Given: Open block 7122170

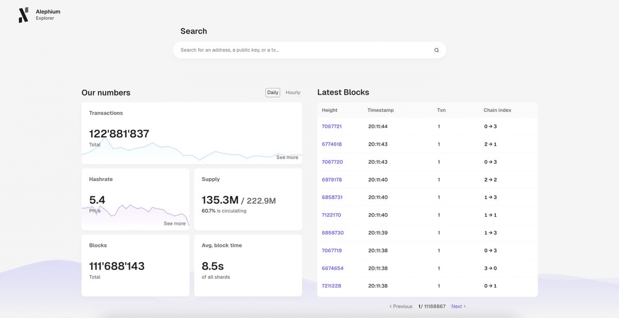Looking at the screenshot, I should pos(331,215).
